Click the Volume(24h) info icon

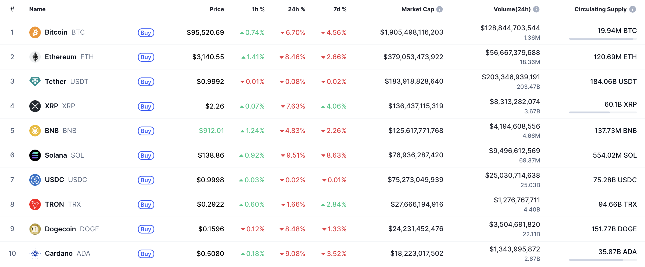pyautogui.click(x=536, y=9)
